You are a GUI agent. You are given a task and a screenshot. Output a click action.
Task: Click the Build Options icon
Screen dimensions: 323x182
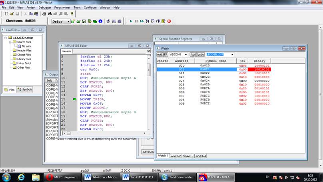coord(90,21)
